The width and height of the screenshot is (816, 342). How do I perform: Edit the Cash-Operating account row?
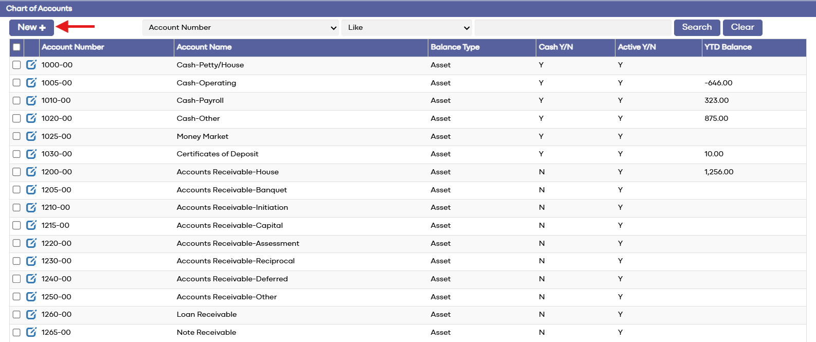(x=31, y=83)
